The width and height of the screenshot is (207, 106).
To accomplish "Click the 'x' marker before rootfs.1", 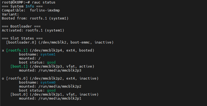I will [x=3, y=50].
